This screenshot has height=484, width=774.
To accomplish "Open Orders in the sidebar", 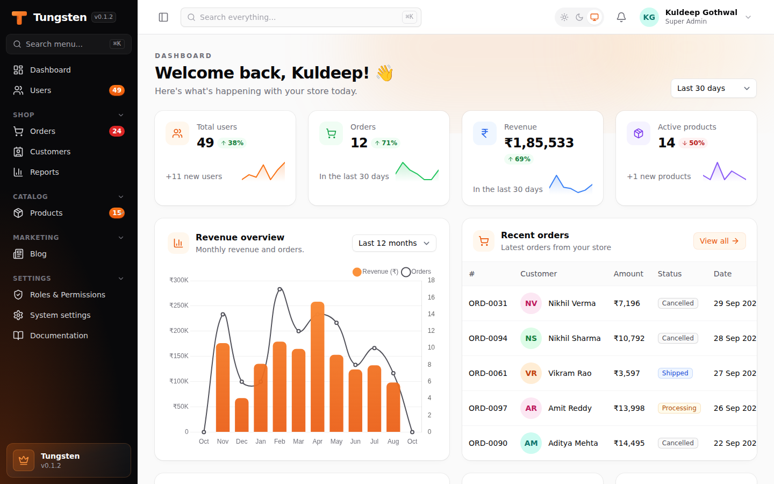I will tap(69, 131).
